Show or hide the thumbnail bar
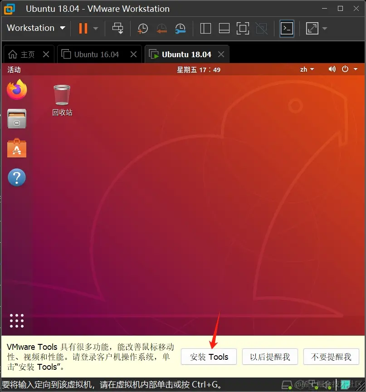 point(224,28)
